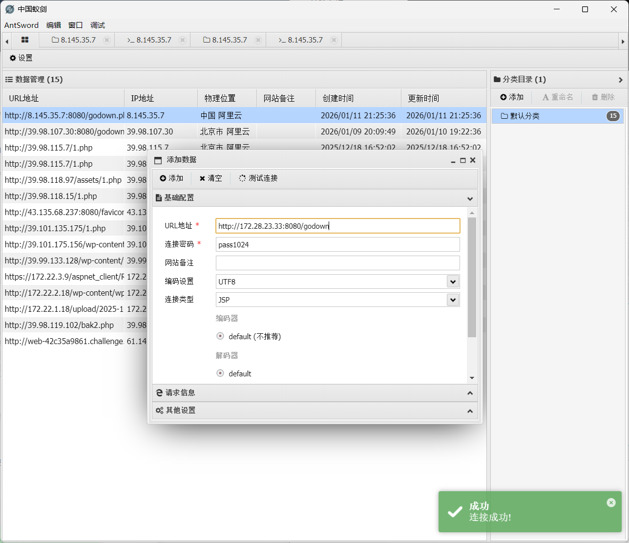
Task: Open the UTF8 encoding dropdown
Action: coord(453,282)
